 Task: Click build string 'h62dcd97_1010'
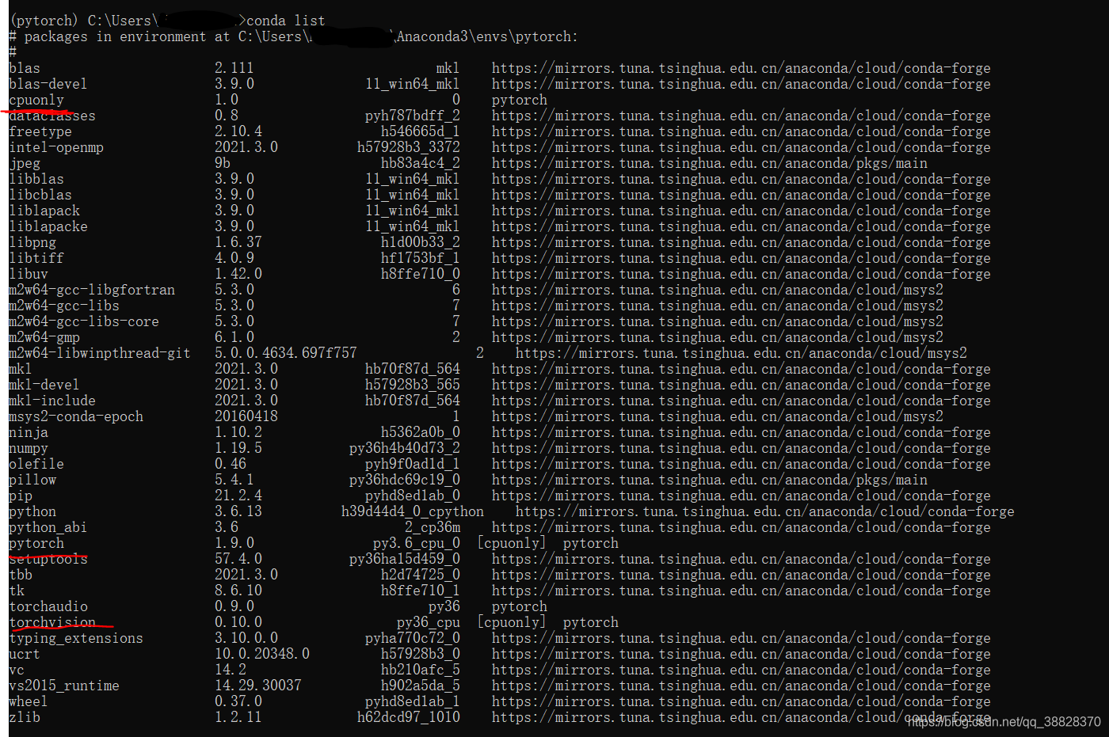[x=409, y=717]
